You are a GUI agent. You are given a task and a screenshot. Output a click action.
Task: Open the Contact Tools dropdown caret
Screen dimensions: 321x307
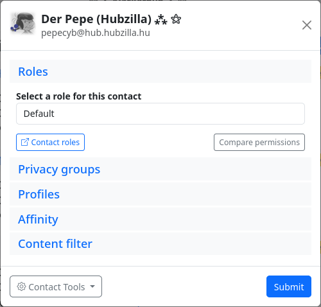92,286
